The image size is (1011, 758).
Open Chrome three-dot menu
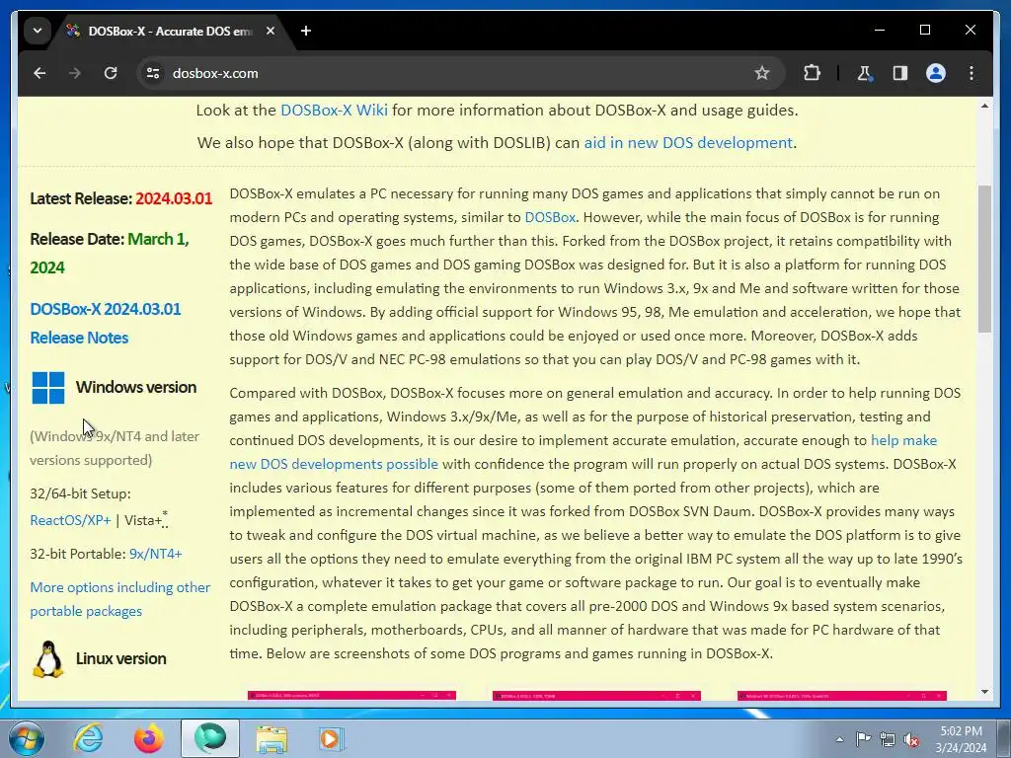pos(972,73)
